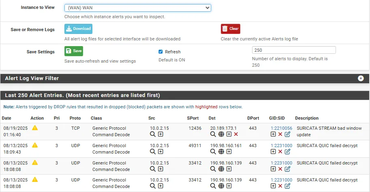
Task: Open the first 1:2231000 SID link
Action: (x=281, y=146)
